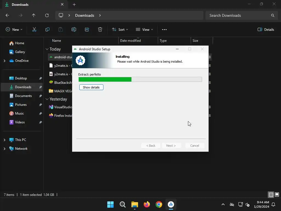Switch to large thumbnails view icon in status bar
The image size is (281, 211).
[277, 195]
